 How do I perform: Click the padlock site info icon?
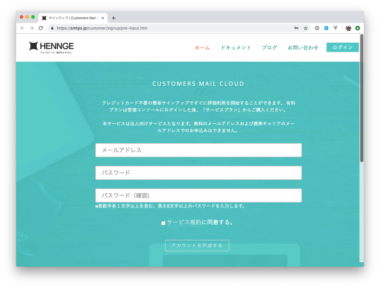click(52, 28)
